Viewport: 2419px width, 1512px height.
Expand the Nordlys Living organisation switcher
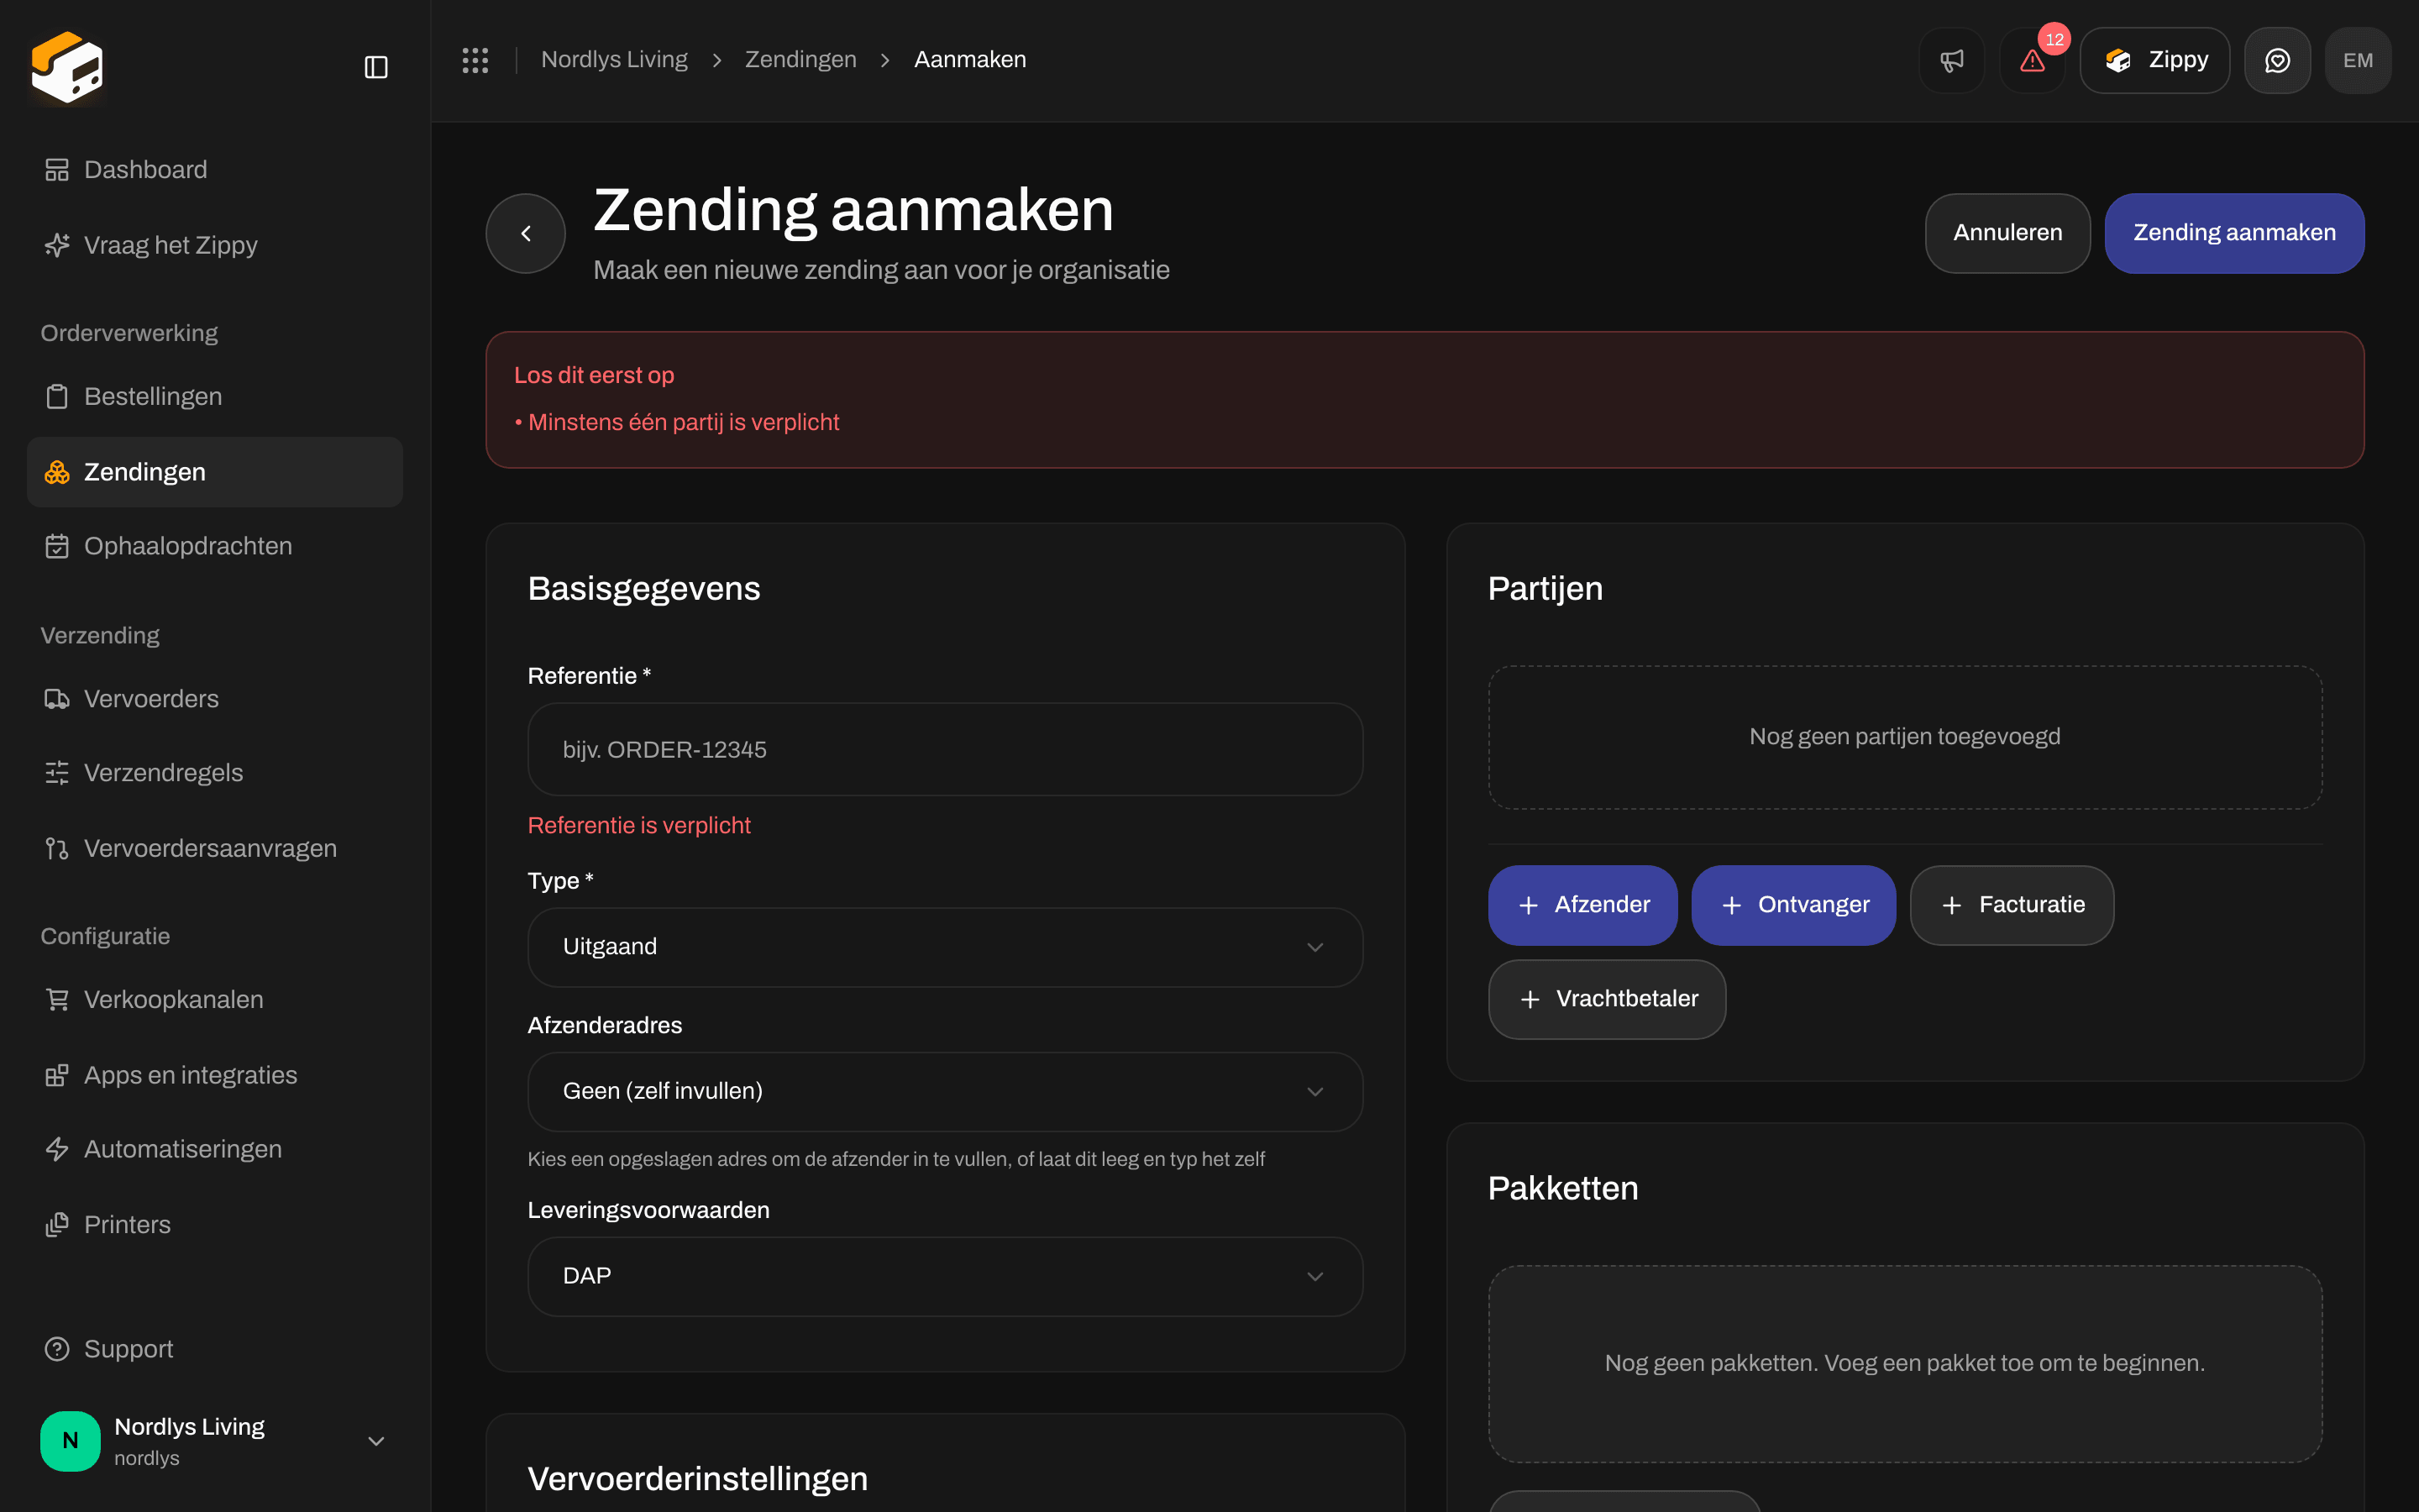coord(215,1441)
